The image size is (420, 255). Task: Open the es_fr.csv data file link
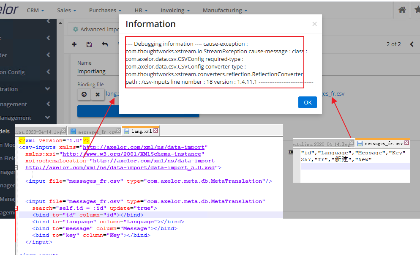click(333, 93)
